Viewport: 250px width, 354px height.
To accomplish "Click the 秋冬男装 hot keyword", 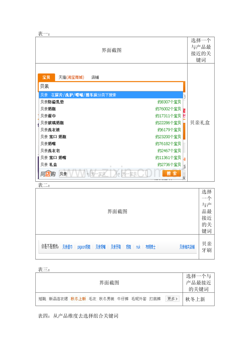I will click(x=107, y=299).
